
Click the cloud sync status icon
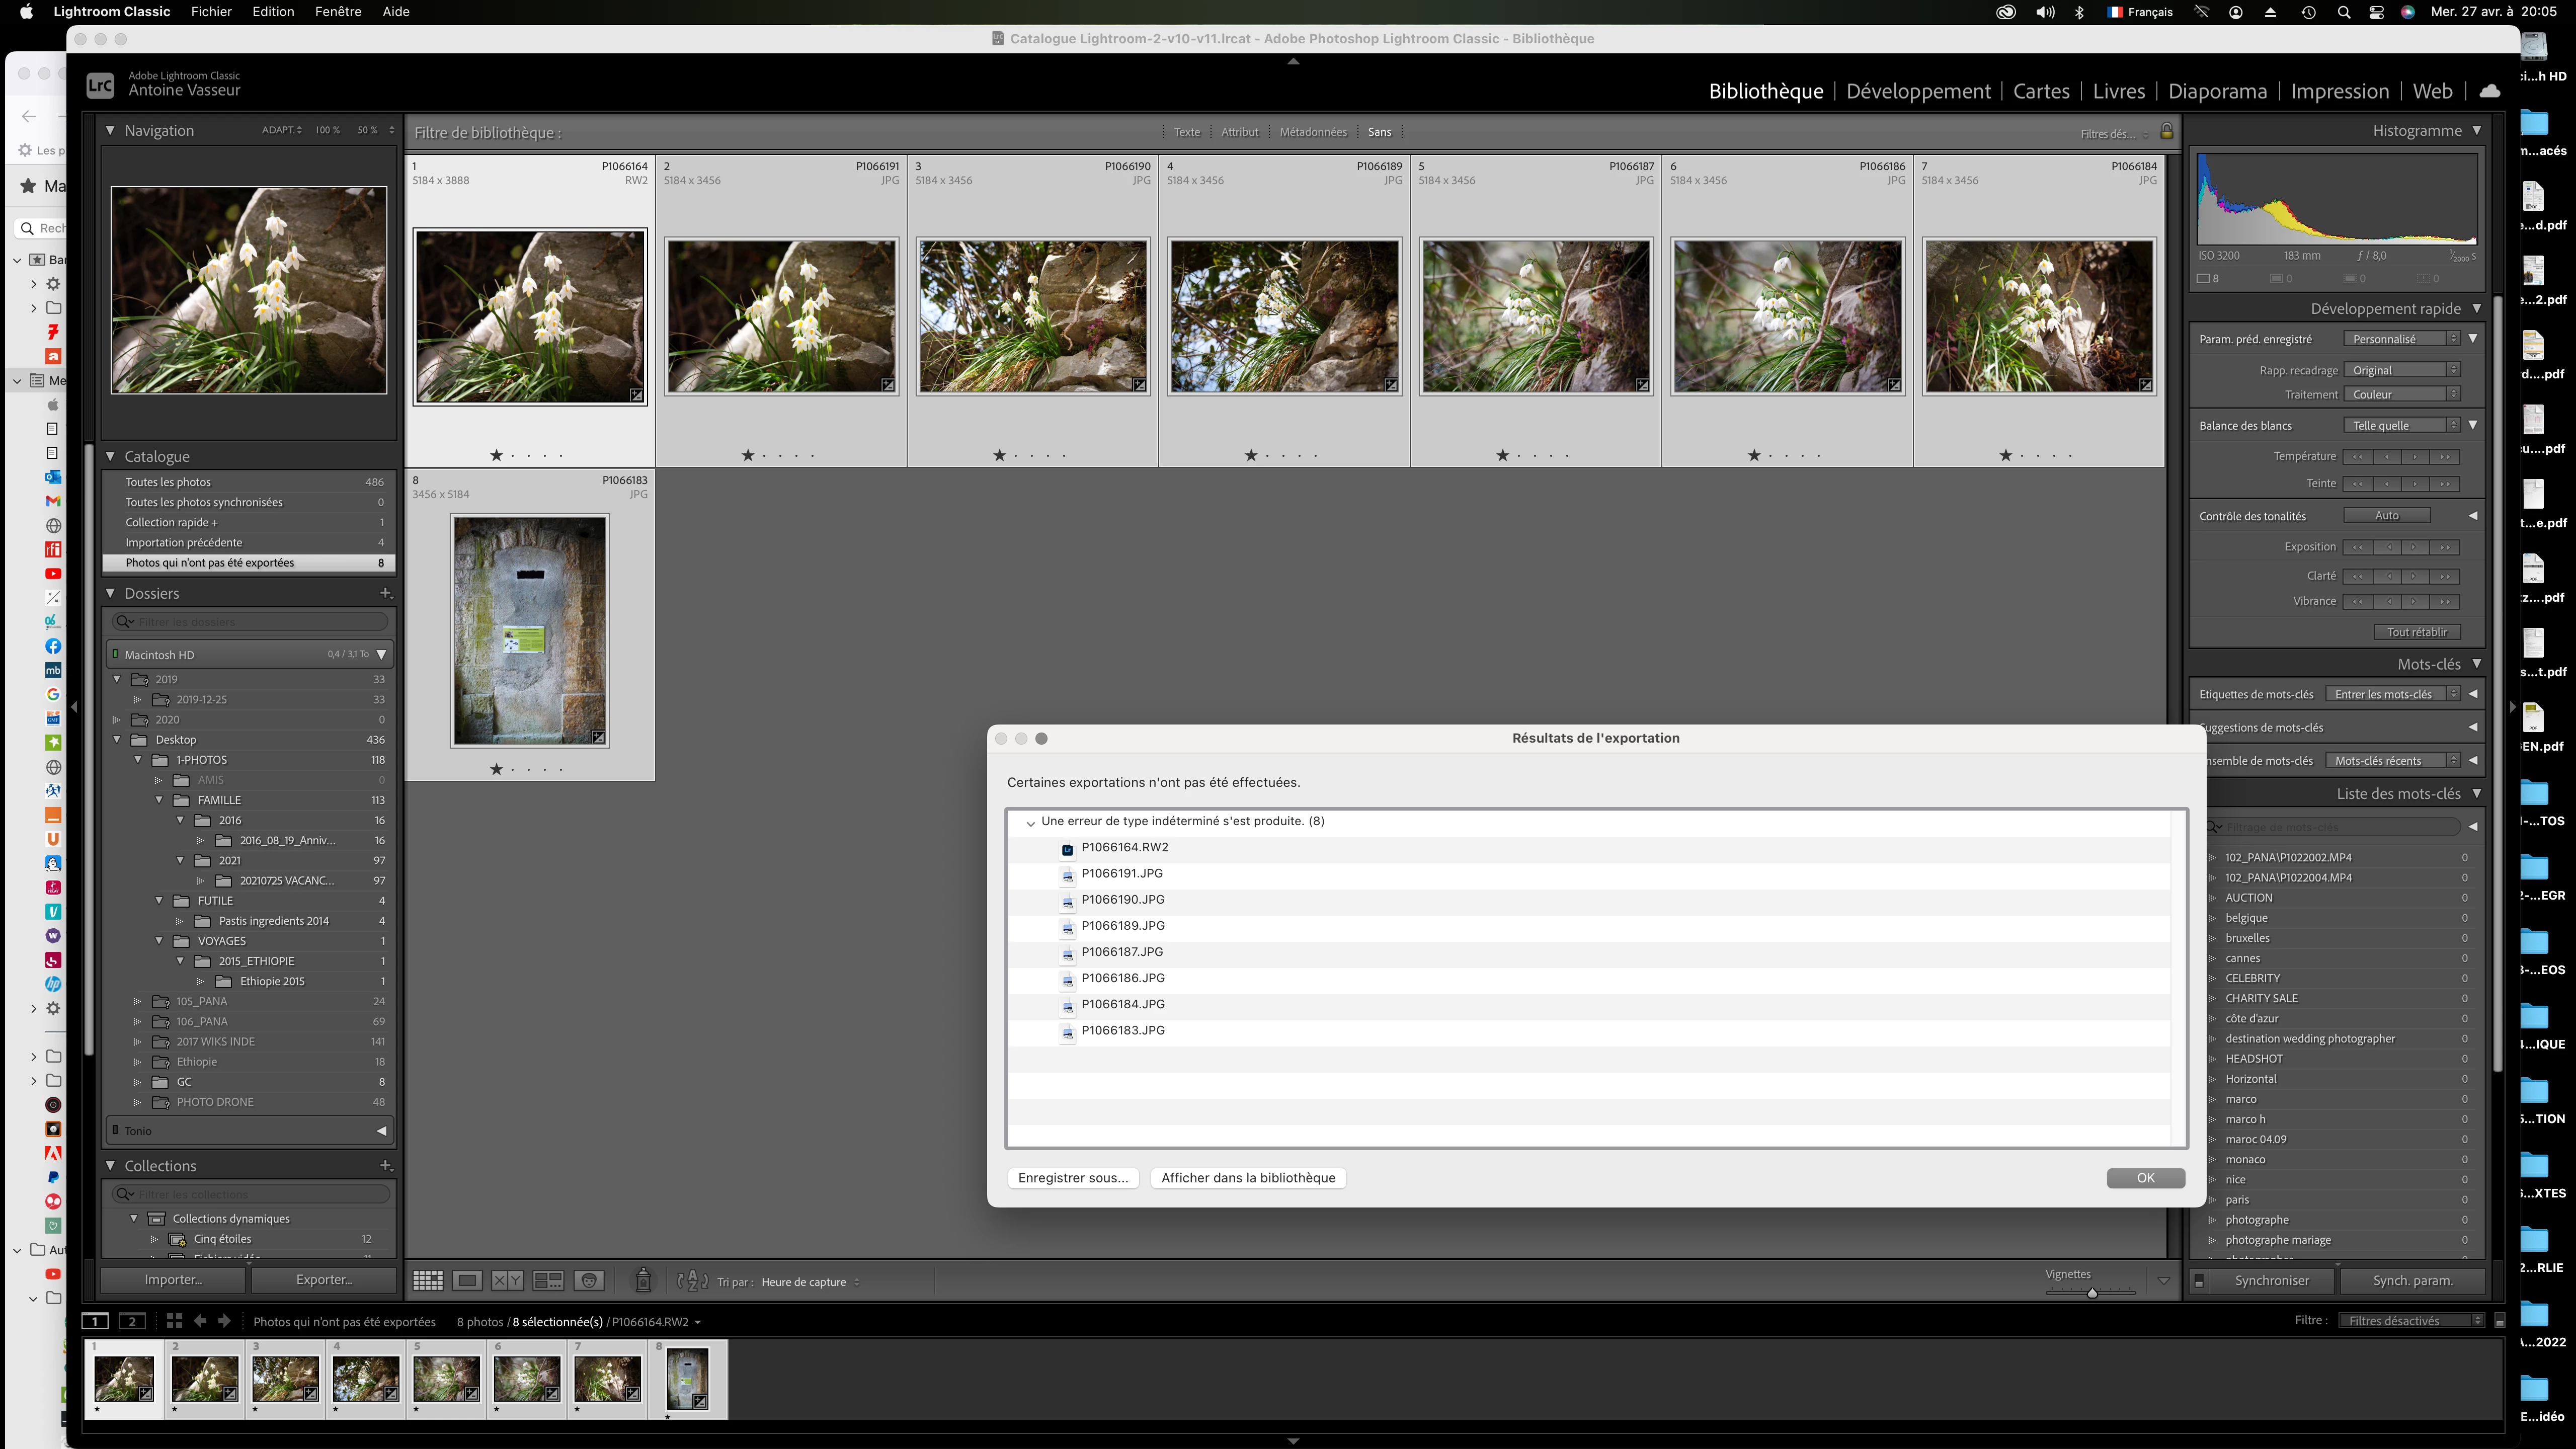pyautogui.click(x=2490, y=91)
